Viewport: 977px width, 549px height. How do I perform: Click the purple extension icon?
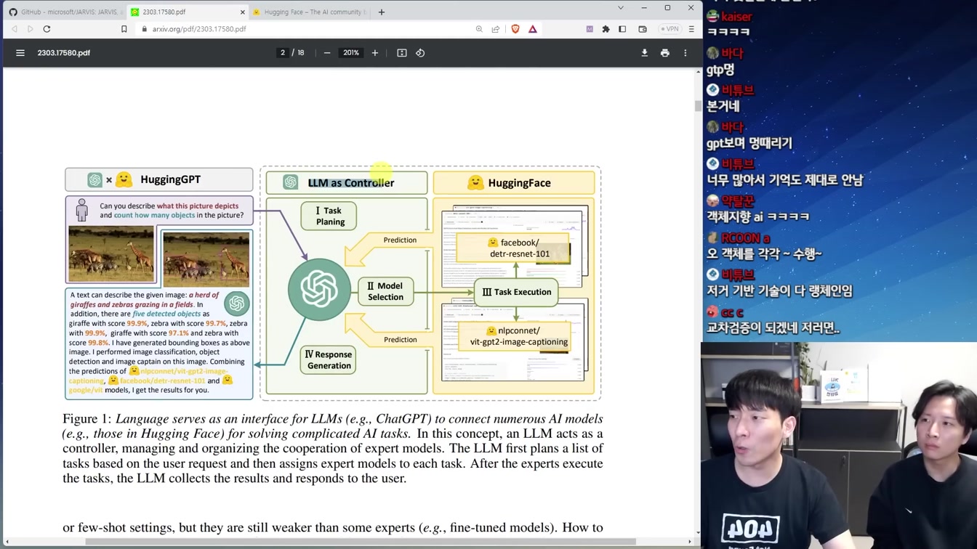click(590, 29)
